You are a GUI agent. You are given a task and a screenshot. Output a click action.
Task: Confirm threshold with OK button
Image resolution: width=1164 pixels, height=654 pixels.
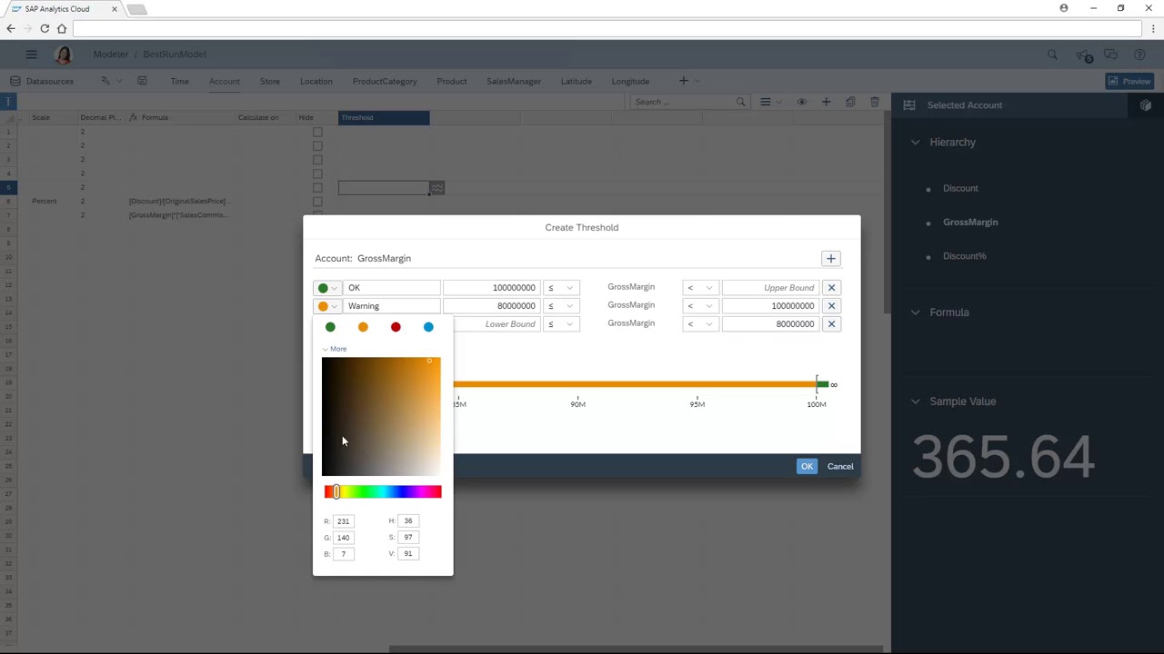point(807,467)
